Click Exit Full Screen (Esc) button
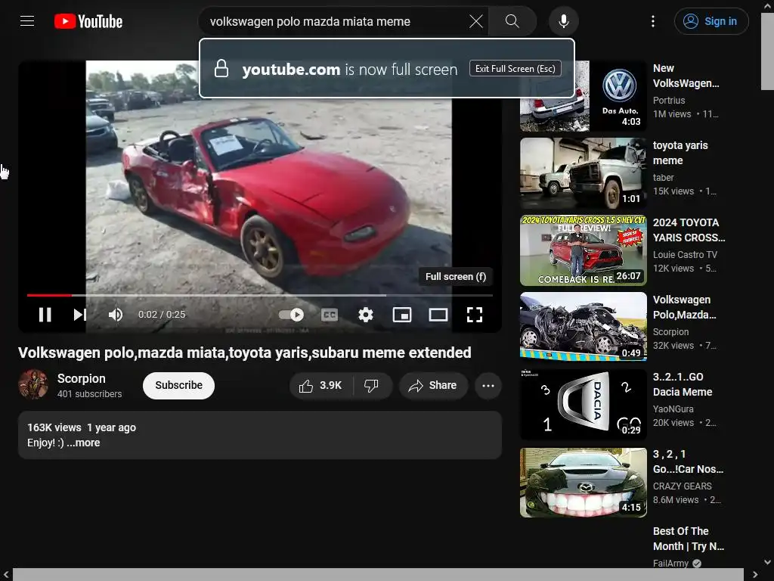 tap(515, 69)
